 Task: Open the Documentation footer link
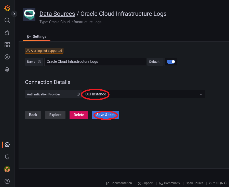pyautogui.click(x=119, y=183)
